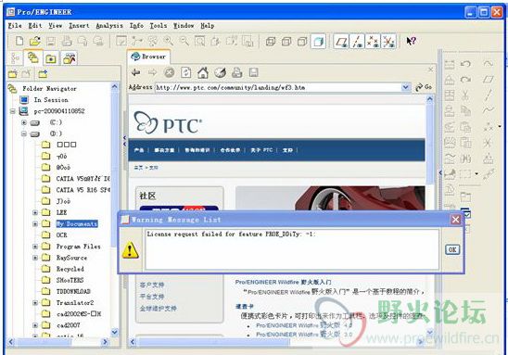Screen dimensions: 508x355
Task: Open the Connections navigator tab
Action: [x=69, y=58]
